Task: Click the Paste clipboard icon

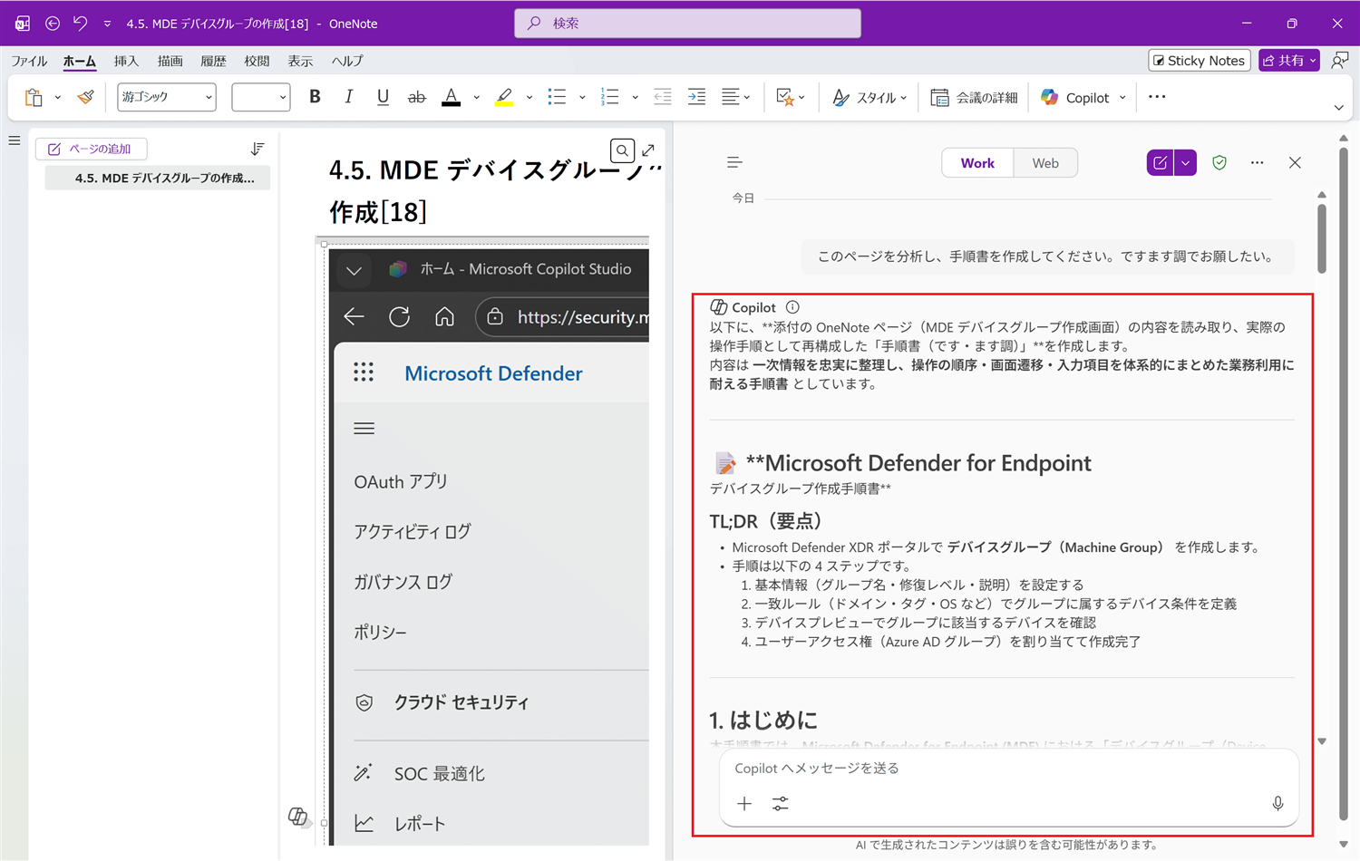Action: [34, 97]
